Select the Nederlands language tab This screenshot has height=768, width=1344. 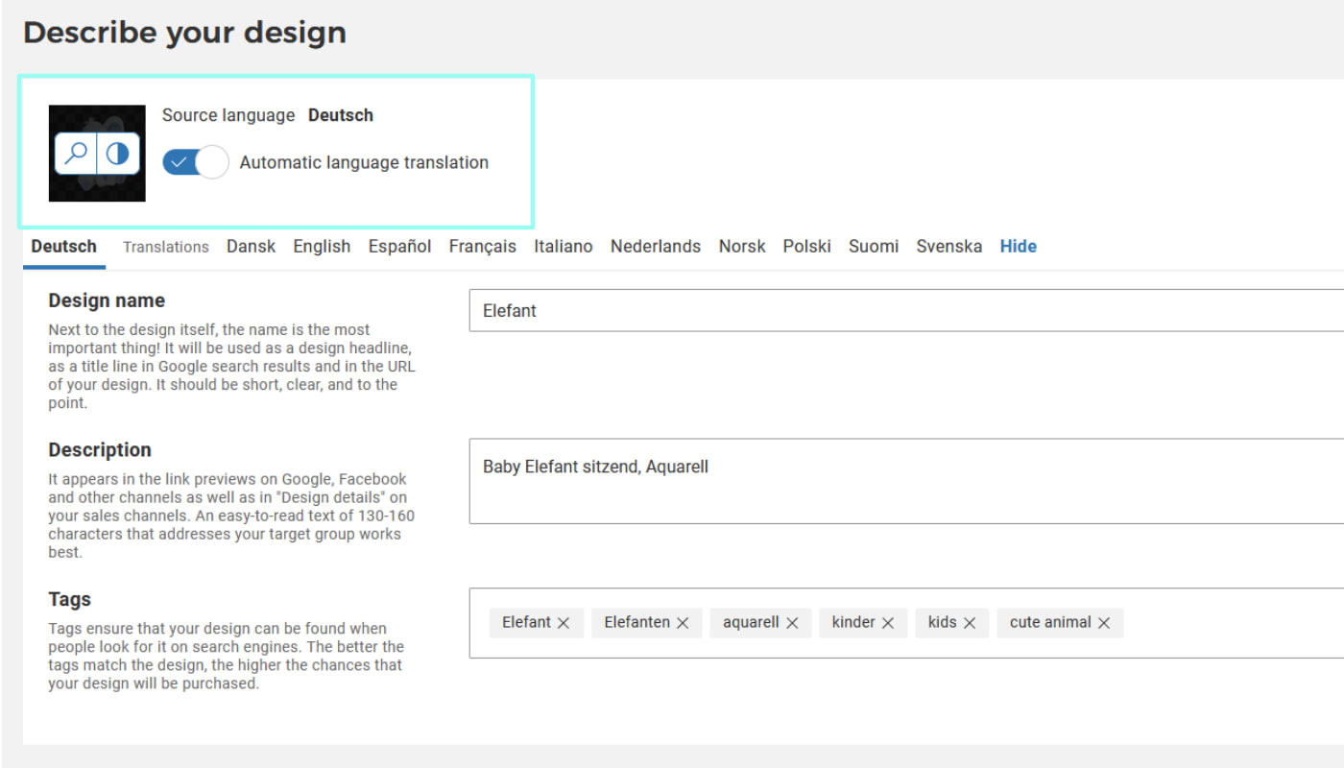click(656, 247)
